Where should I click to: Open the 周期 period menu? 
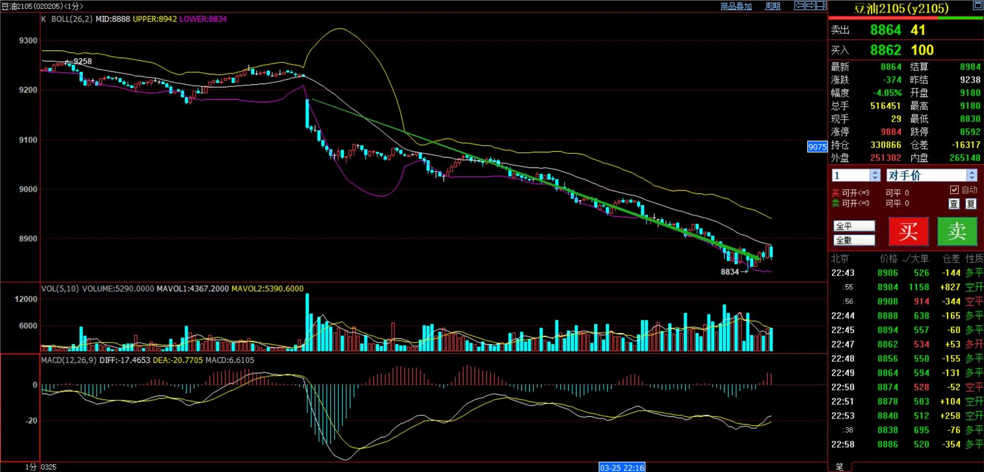[x=772, y=6]
